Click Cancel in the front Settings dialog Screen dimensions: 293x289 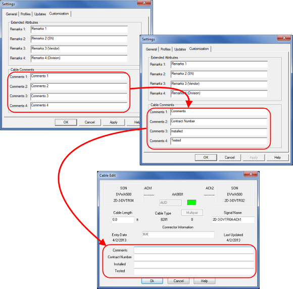point(229,158)
